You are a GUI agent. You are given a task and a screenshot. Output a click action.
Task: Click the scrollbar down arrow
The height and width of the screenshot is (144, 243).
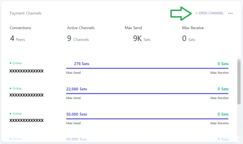tap(239, 140)
